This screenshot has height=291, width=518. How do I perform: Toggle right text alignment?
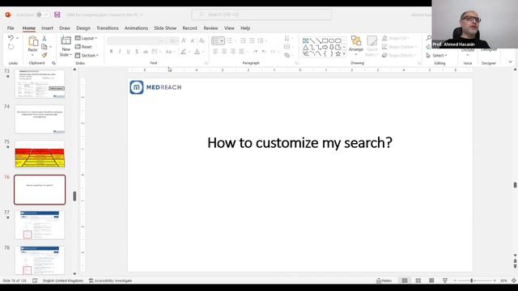tap(233, 52)
